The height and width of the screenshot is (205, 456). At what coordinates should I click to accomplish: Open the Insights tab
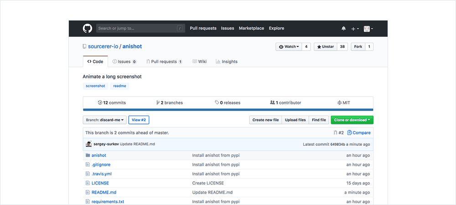pos(227,61)
